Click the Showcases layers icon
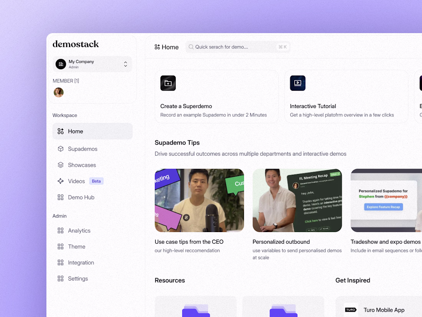Viewport: 422px width, 317px height. tap(61, 165)
